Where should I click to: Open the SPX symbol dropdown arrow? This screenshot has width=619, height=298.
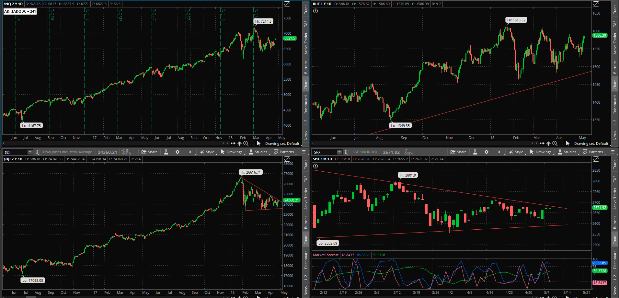click(339, 152)
